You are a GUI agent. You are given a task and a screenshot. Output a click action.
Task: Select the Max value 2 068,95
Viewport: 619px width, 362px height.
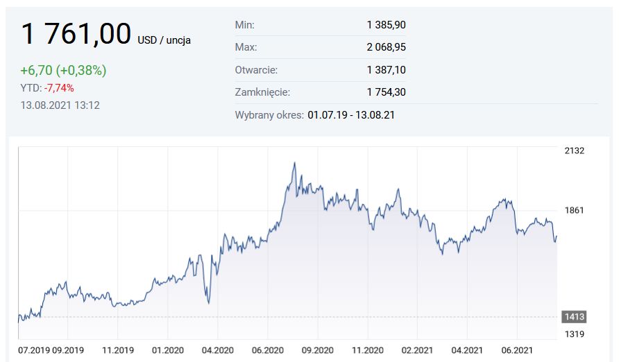click(386, 47)
